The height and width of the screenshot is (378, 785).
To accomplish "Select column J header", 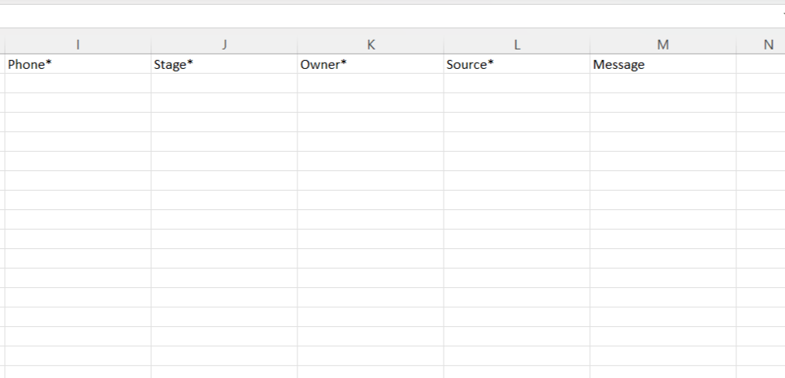I will [224, 45].
